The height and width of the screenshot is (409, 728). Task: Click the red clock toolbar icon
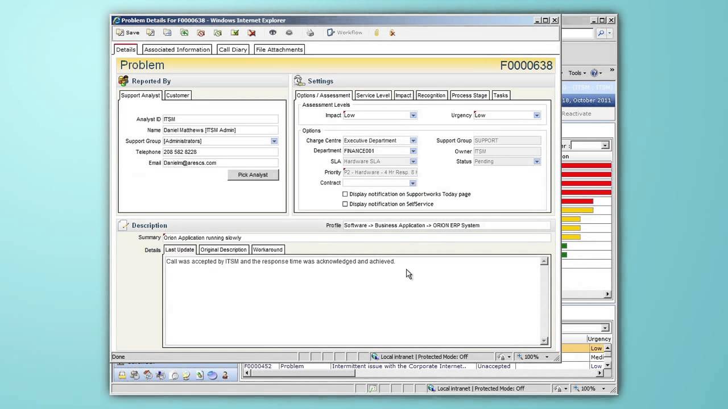[x=201, y=33]
